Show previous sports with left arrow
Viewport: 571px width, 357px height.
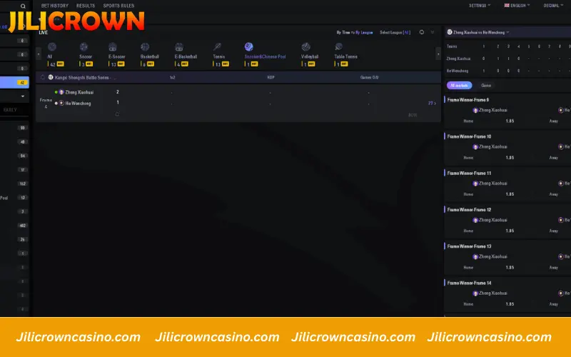(39, 54)
